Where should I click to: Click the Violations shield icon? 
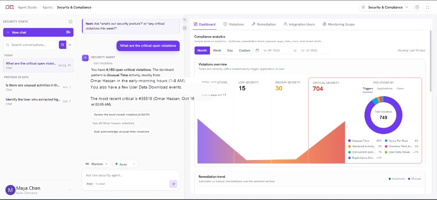pos(225,24)
